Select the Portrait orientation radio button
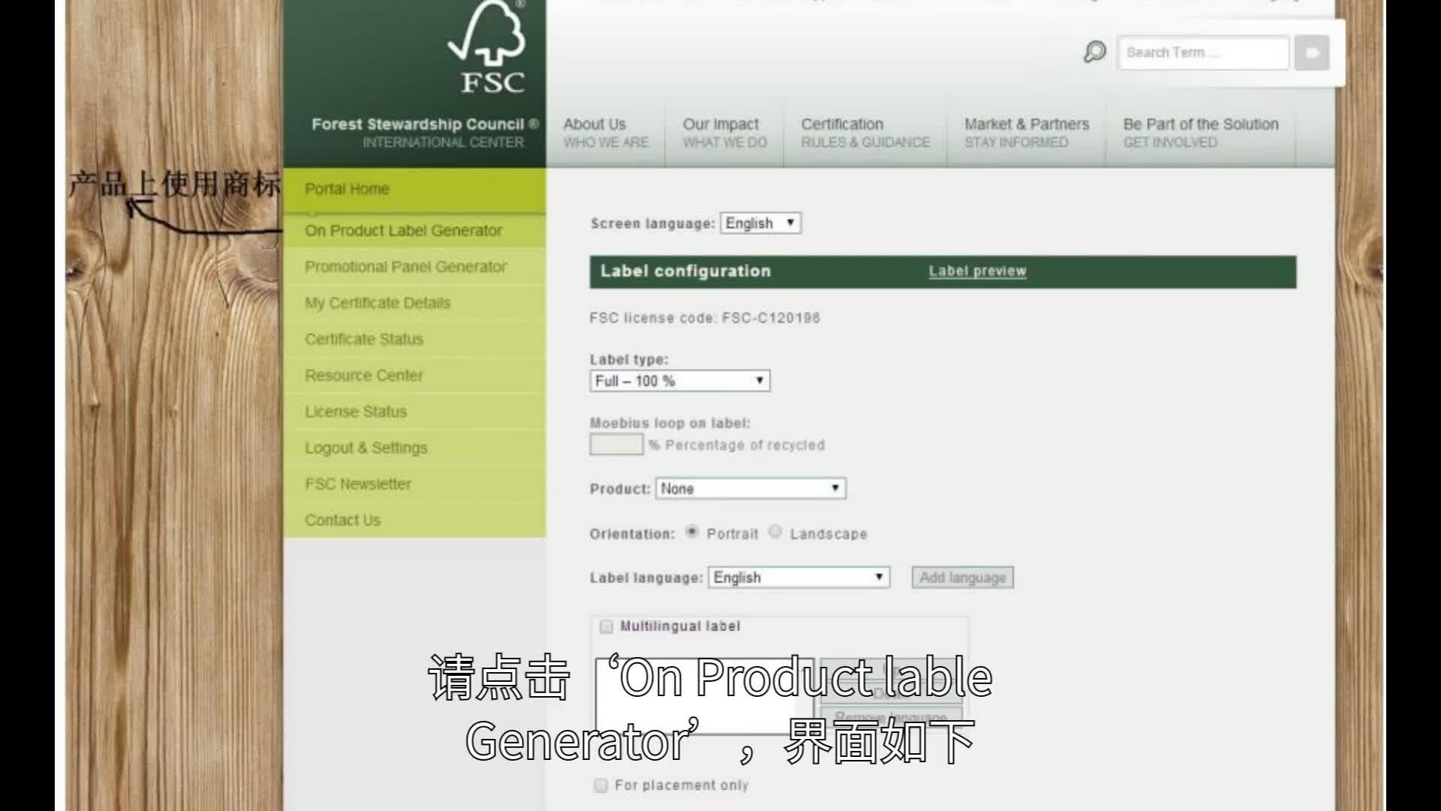Viewport: 1441px width, 811px height. coord(691,532)
